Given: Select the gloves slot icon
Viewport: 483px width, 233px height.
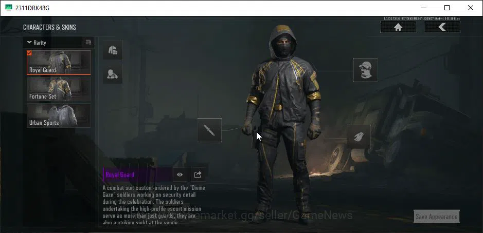Looking at the screenshot, I should click(359, 137).
